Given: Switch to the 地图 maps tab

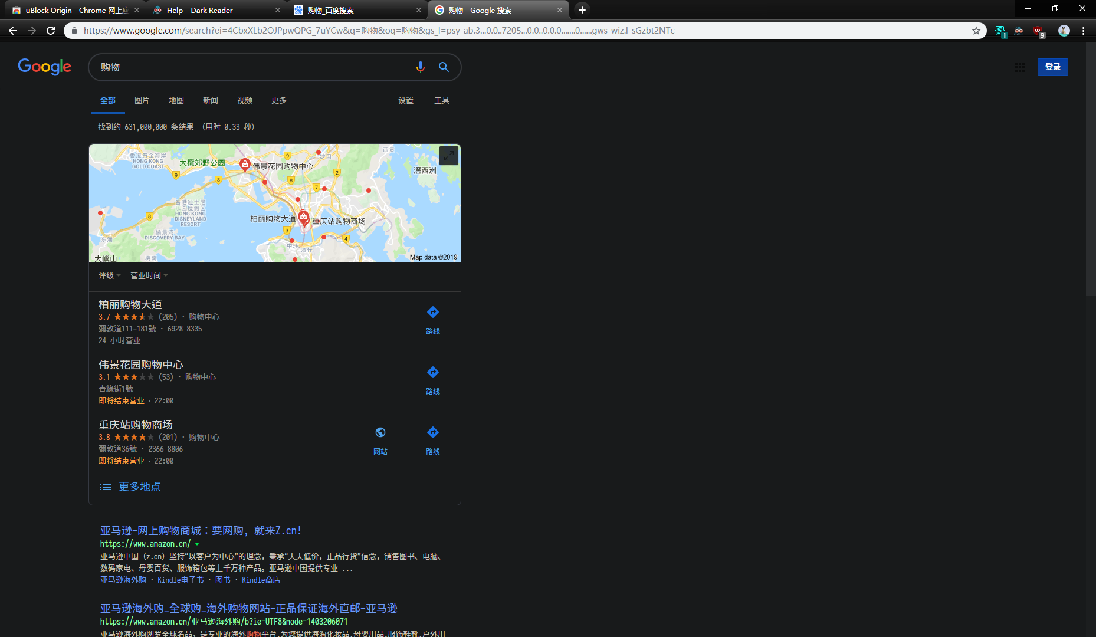Looking at the screenshot, I should pyautogui.click(x=176, y=100).
